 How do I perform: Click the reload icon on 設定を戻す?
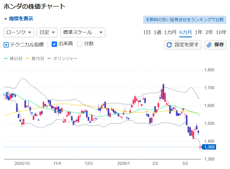tap(169, 45)
